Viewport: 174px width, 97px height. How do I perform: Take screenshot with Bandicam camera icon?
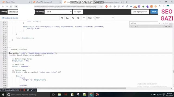(28, 90)
